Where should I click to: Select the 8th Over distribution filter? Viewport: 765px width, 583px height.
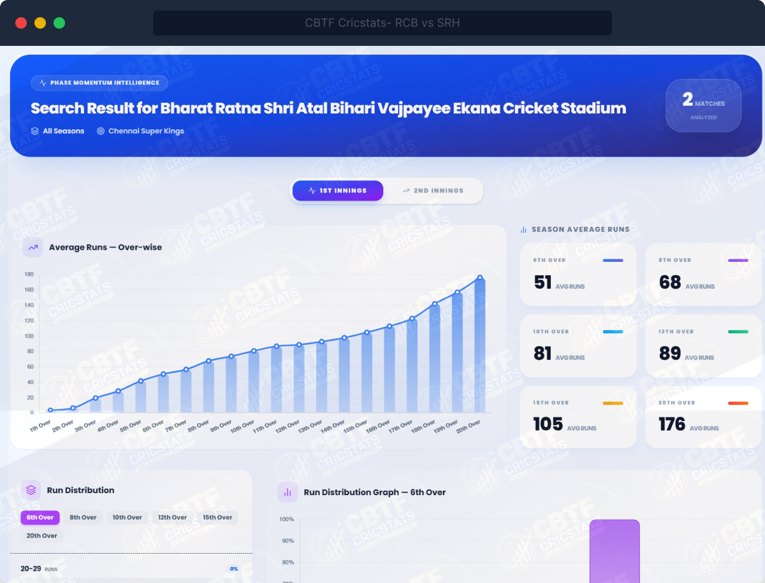tap(83, 517)
